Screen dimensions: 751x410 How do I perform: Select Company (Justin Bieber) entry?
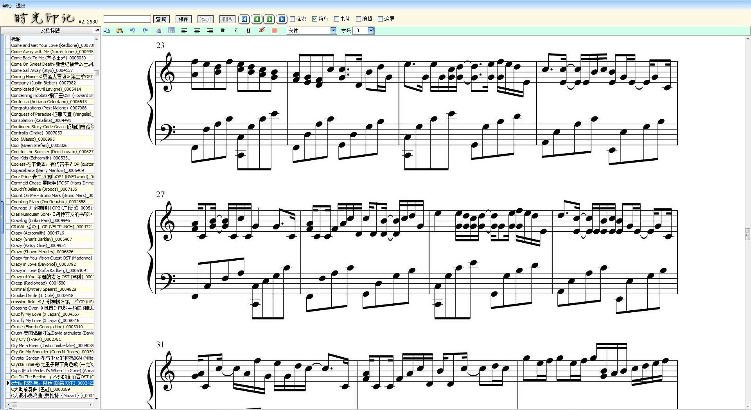click(x=52, y=83)
